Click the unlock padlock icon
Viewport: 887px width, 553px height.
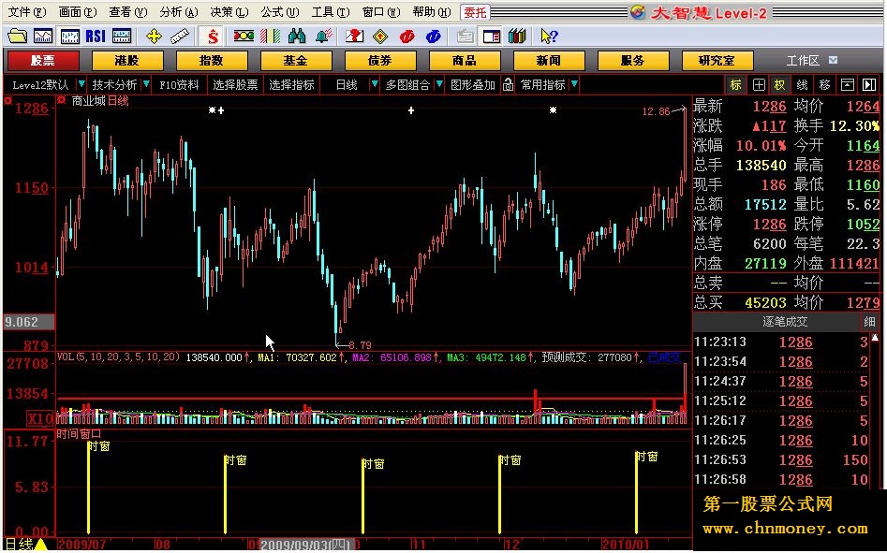[508, 85]
